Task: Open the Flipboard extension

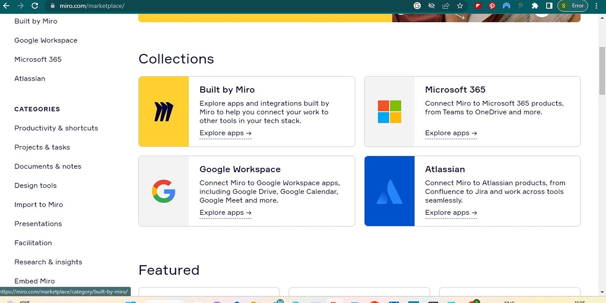Action: click(478, 6)
